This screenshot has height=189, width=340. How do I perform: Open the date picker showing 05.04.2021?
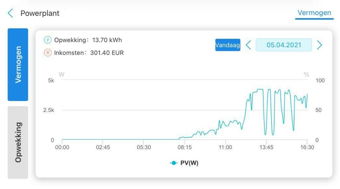pyautogui.click(x=284, y=45)
